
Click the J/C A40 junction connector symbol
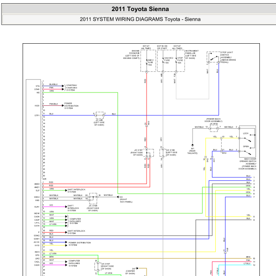click(x=100, y=115)
